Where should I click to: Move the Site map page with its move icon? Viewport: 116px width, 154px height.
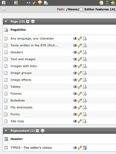click(85, 121)
